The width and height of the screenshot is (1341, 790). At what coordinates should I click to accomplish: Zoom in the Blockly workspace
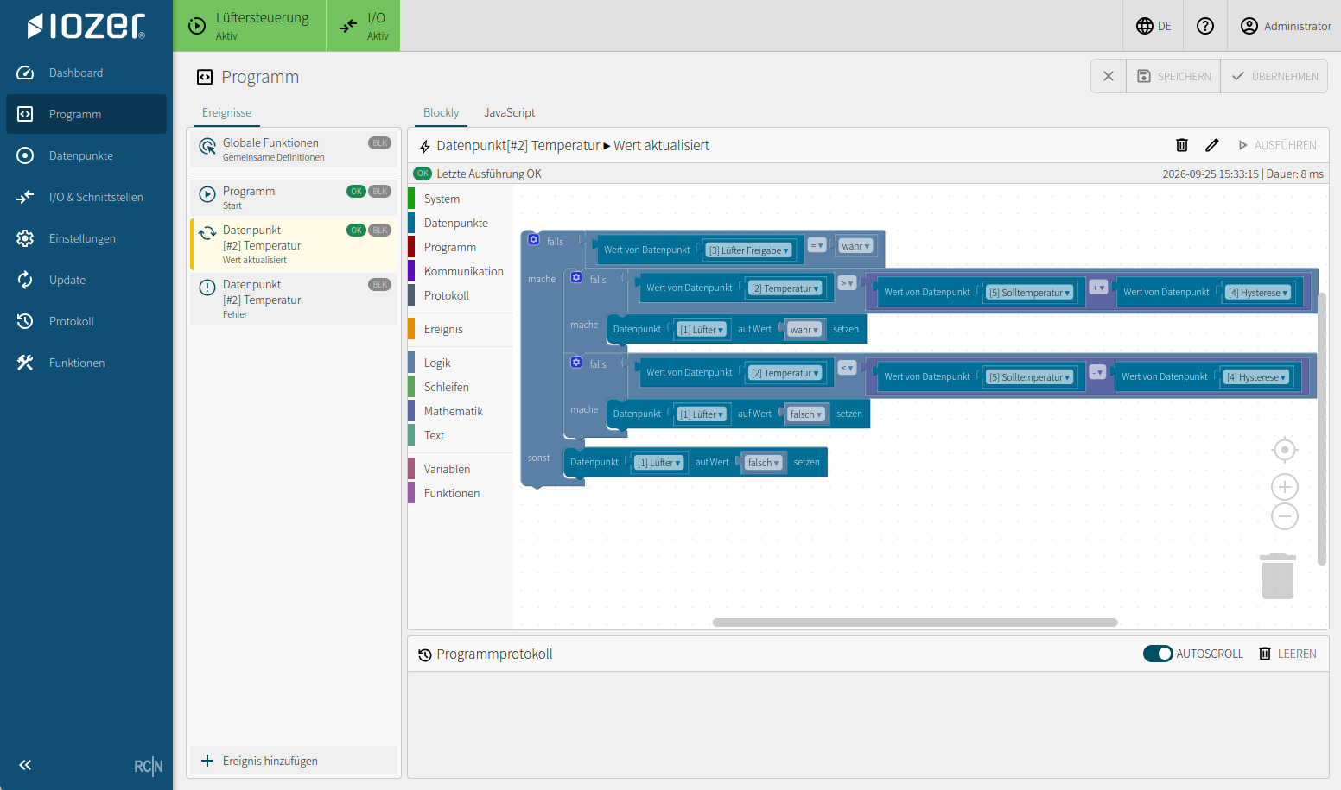(1285, 487)
